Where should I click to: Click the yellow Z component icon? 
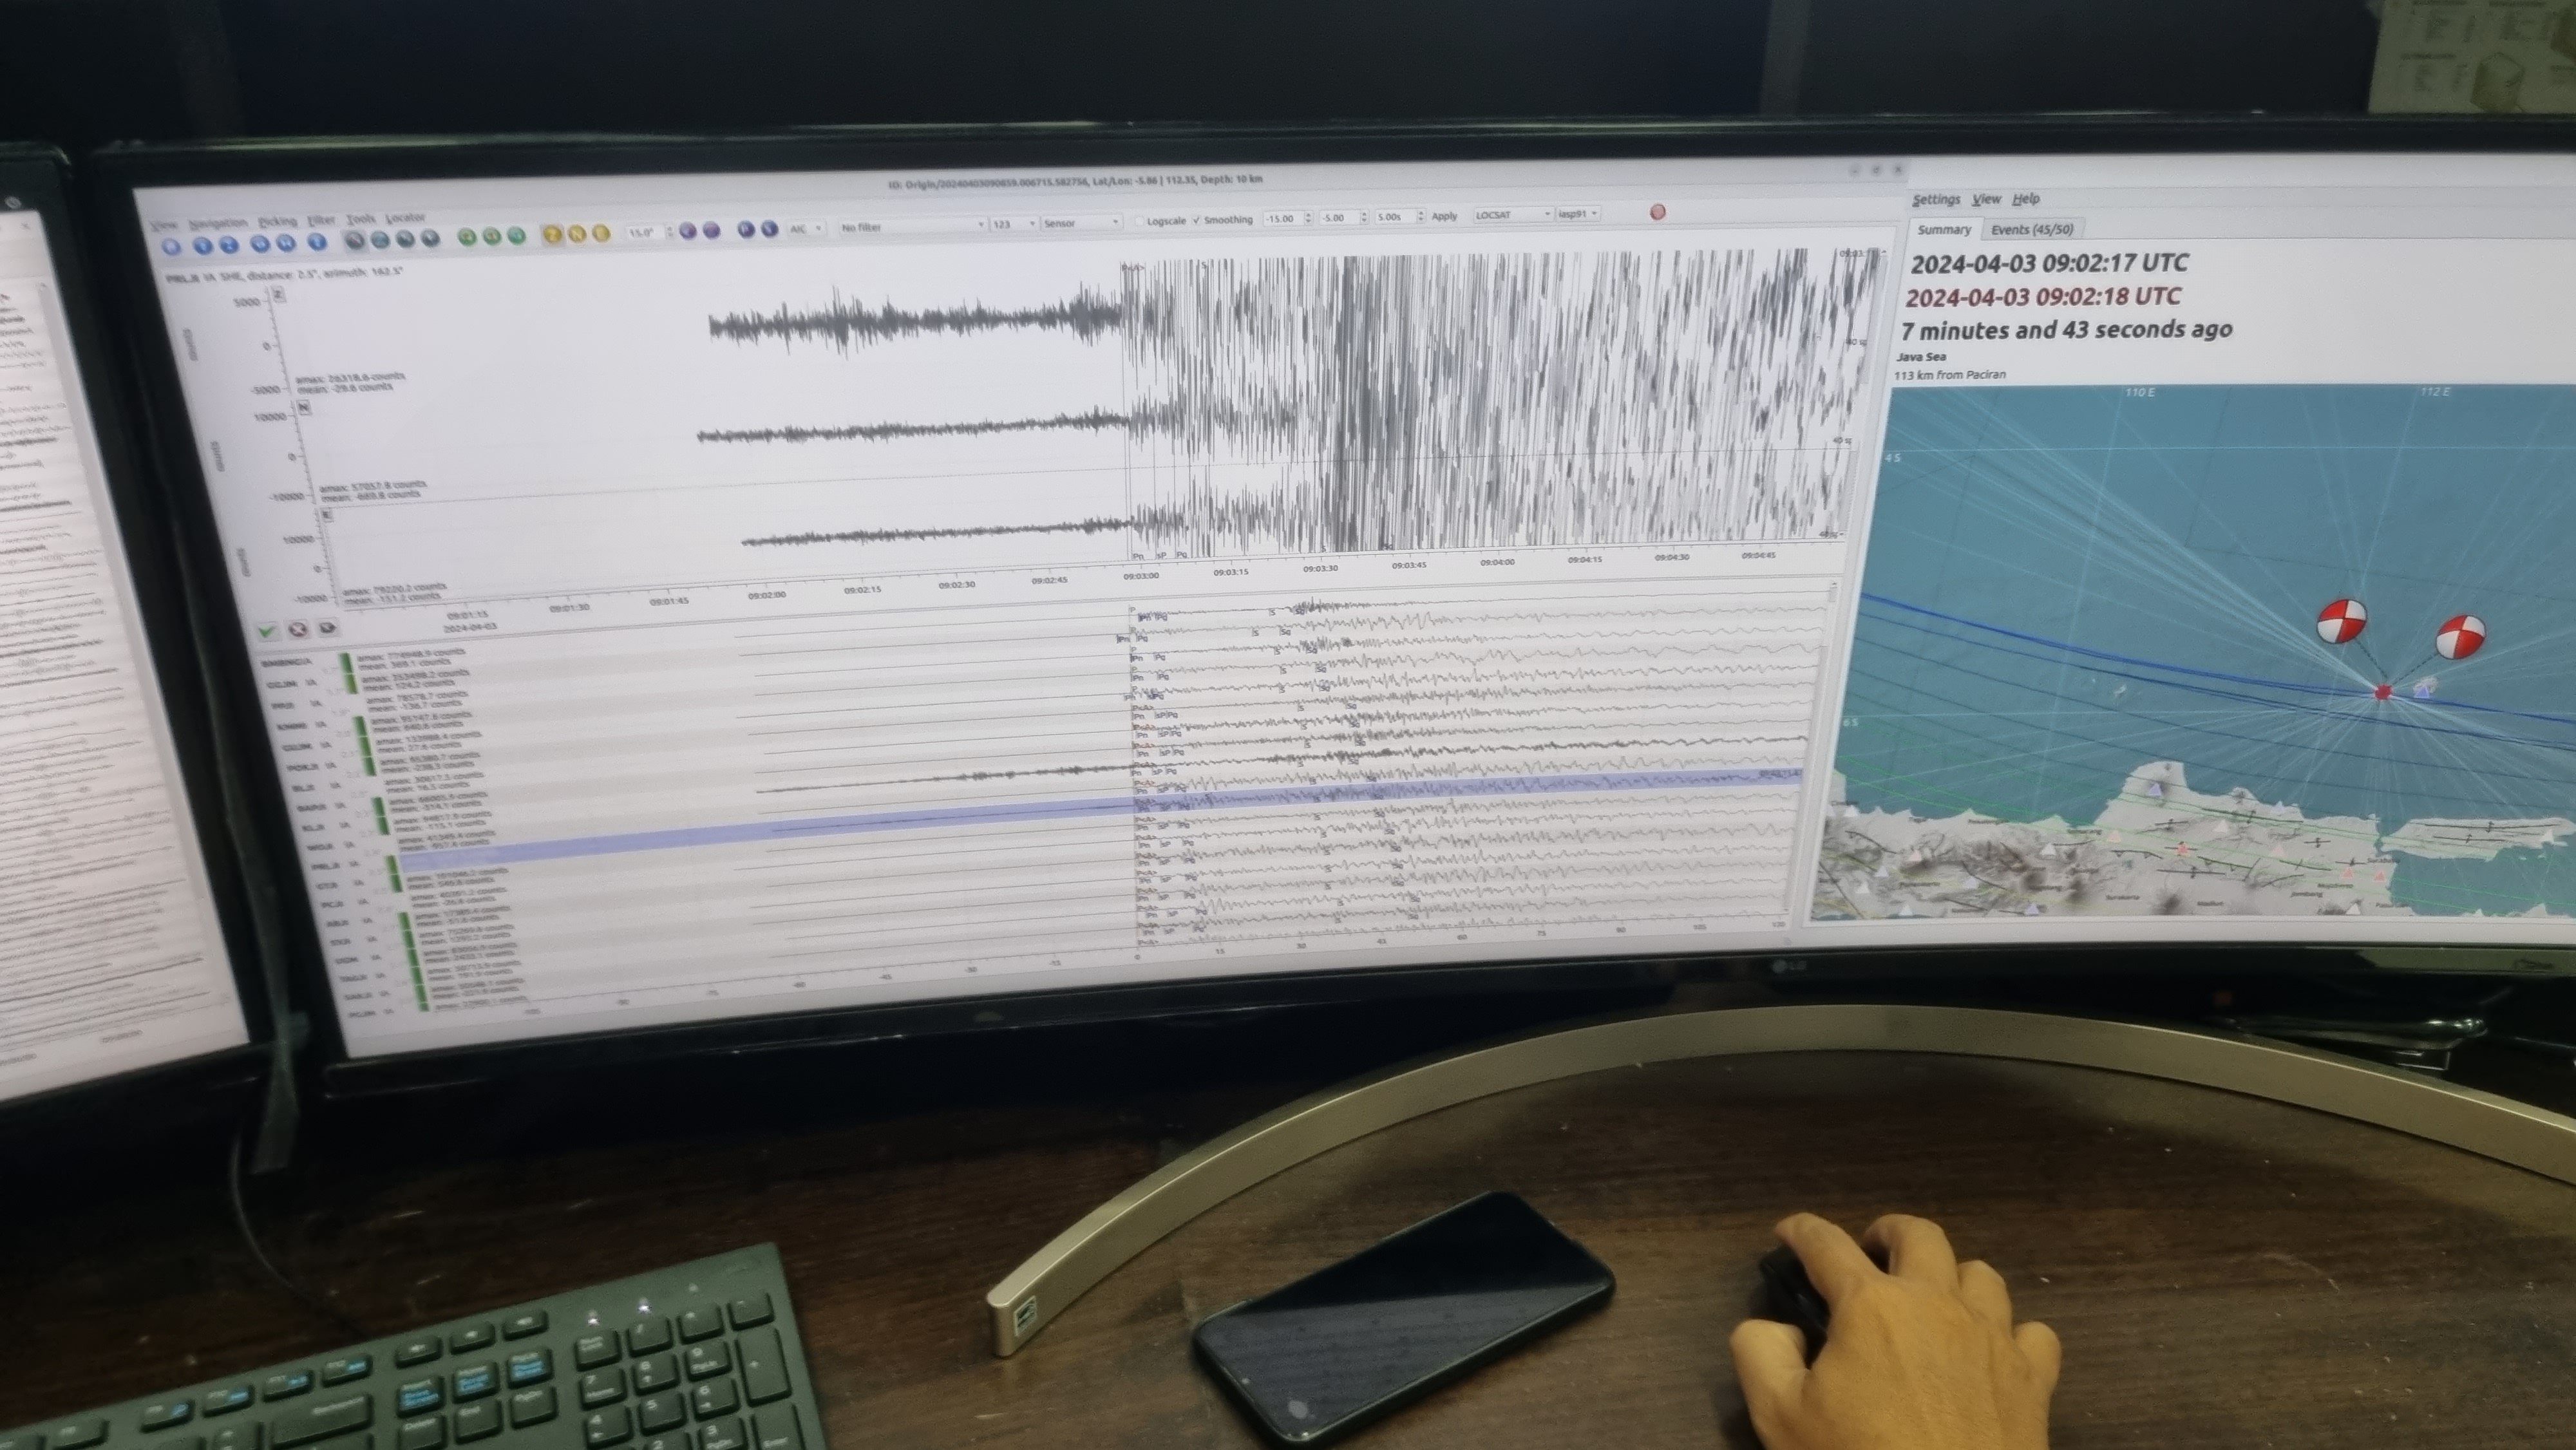coord(552,234)
